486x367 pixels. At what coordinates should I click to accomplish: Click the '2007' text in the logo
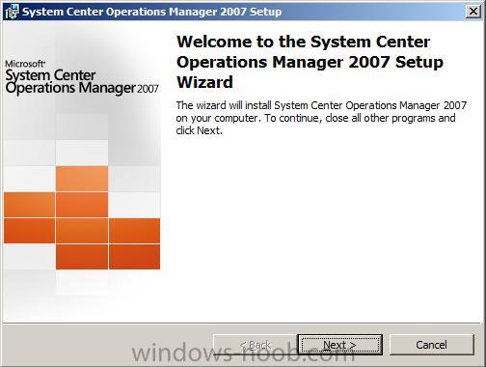click(148, 89)
